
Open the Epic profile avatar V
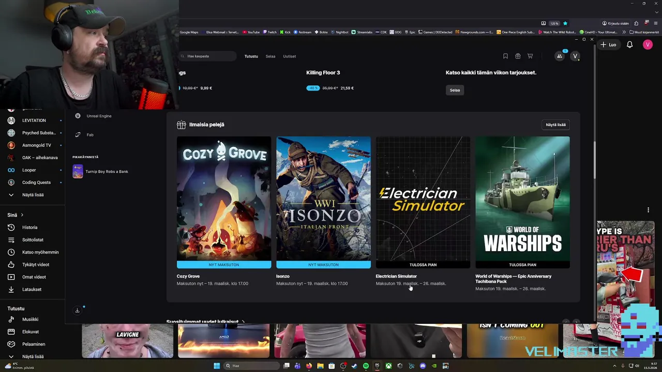[x=575, y=56]
